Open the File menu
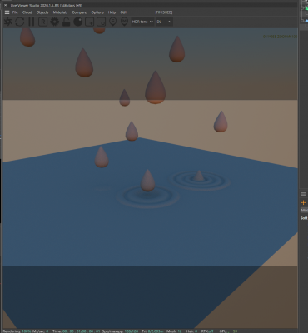308x333 pixels. pyautogui.click(x=15, y=12)
